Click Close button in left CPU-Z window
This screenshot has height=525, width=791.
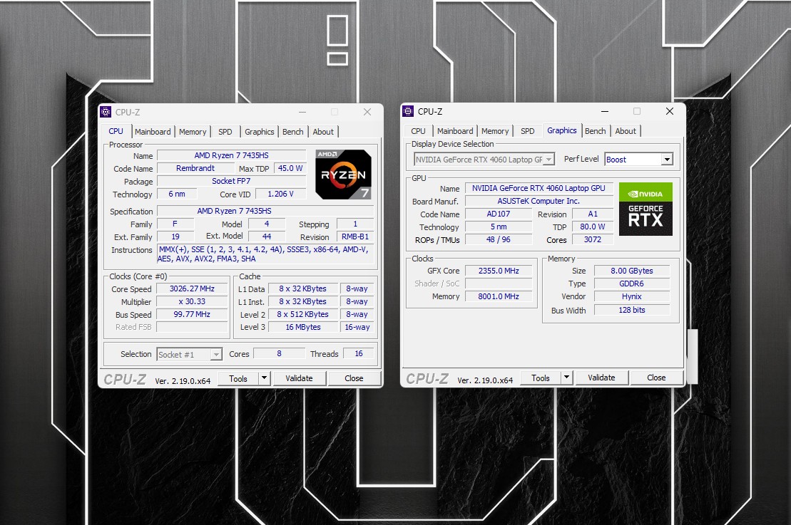click(x=354, y=378)
